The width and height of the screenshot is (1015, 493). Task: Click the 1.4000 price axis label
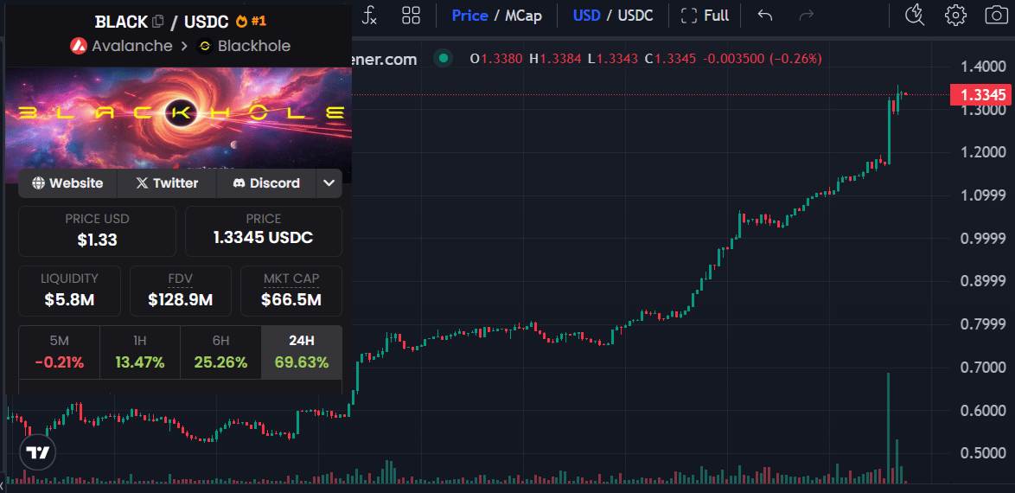click(983, 67)
